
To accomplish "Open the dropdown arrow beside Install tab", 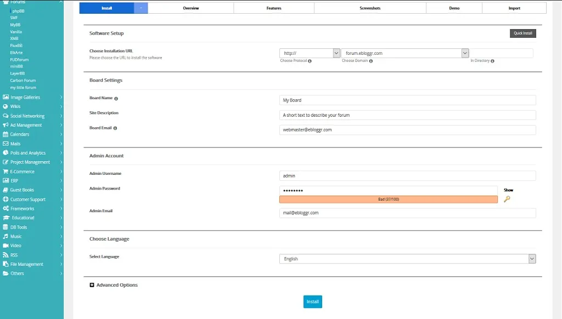I will pos(141,8).
